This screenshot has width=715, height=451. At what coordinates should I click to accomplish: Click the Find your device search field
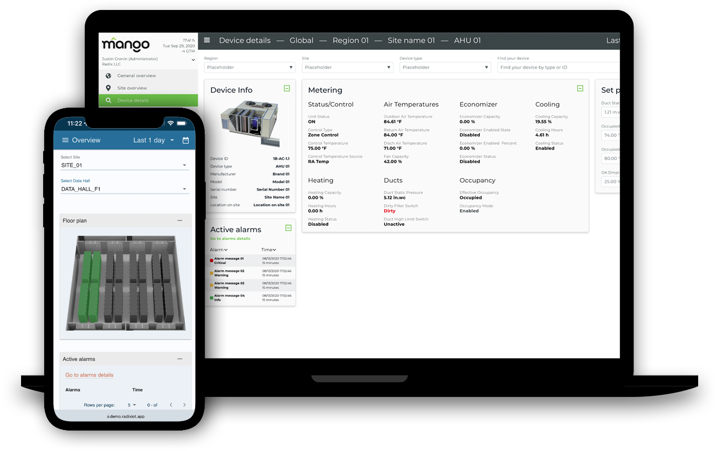tap(558, 67)
